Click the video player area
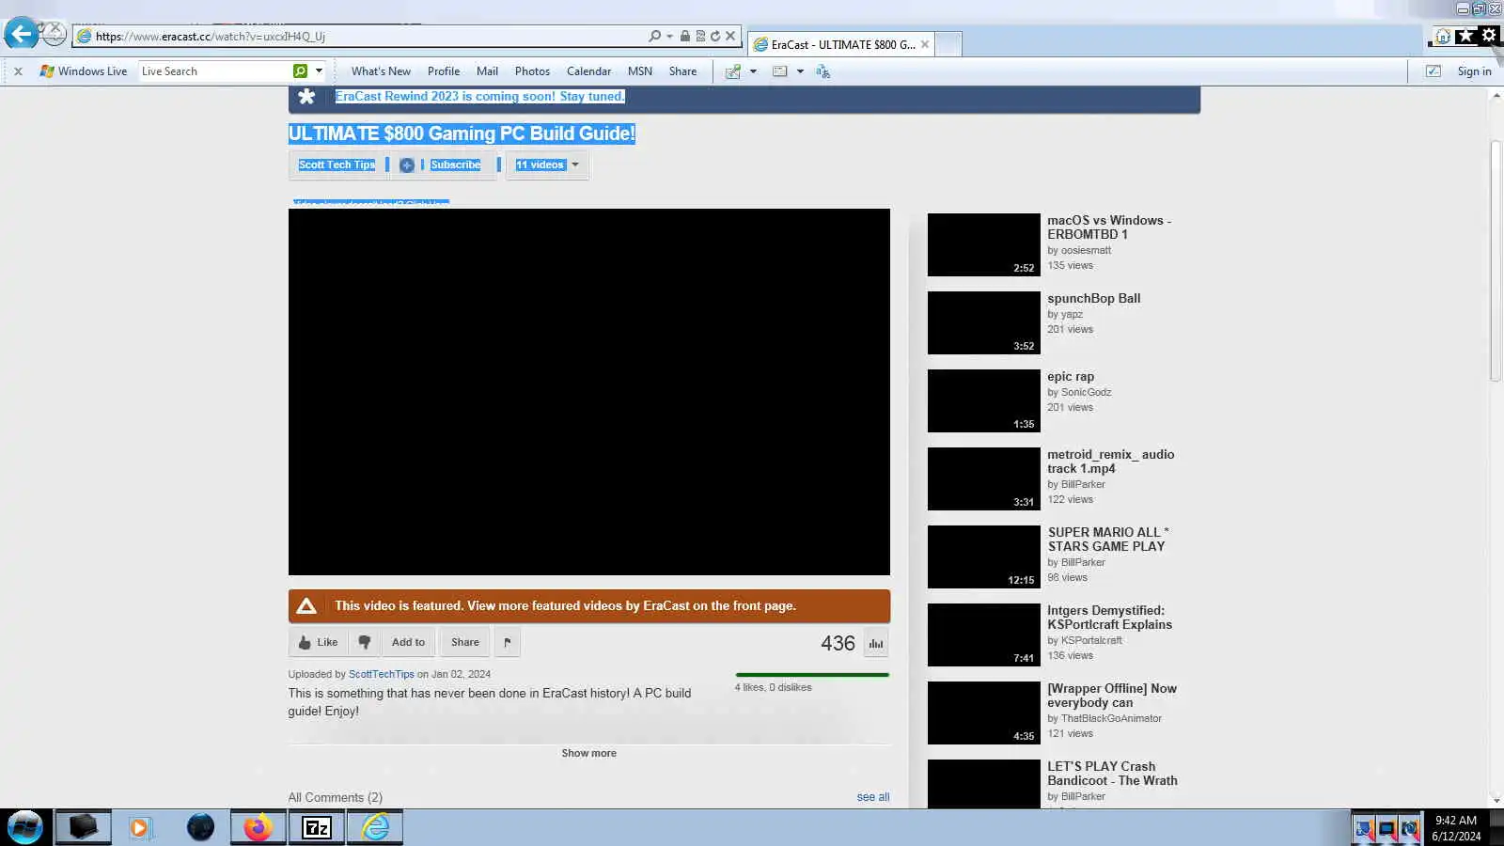 (x=589, y=392)
